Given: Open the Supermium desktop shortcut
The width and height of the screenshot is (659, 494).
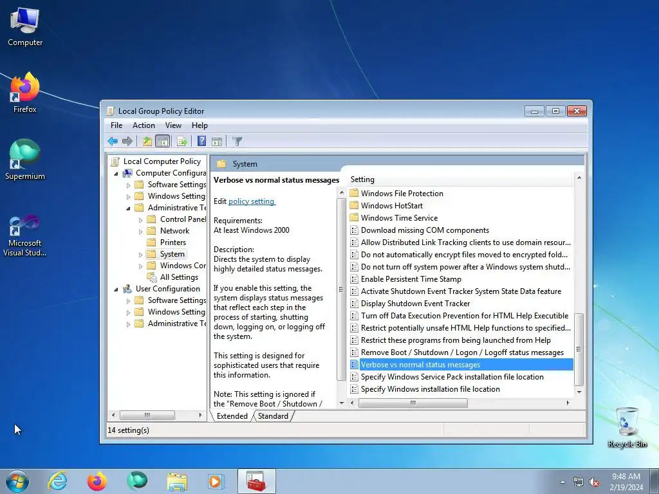Looking at the screenshot, I should point(25,160).
